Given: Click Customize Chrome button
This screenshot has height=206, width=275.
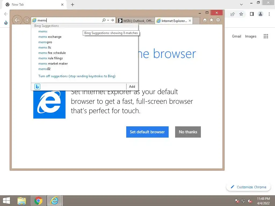Looking at the screenshot, I should coord(248,187).
